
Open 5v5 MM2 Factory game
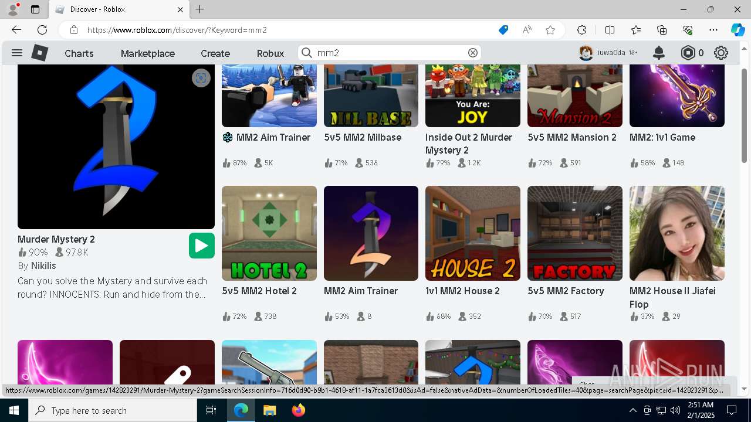click(575, 233)
